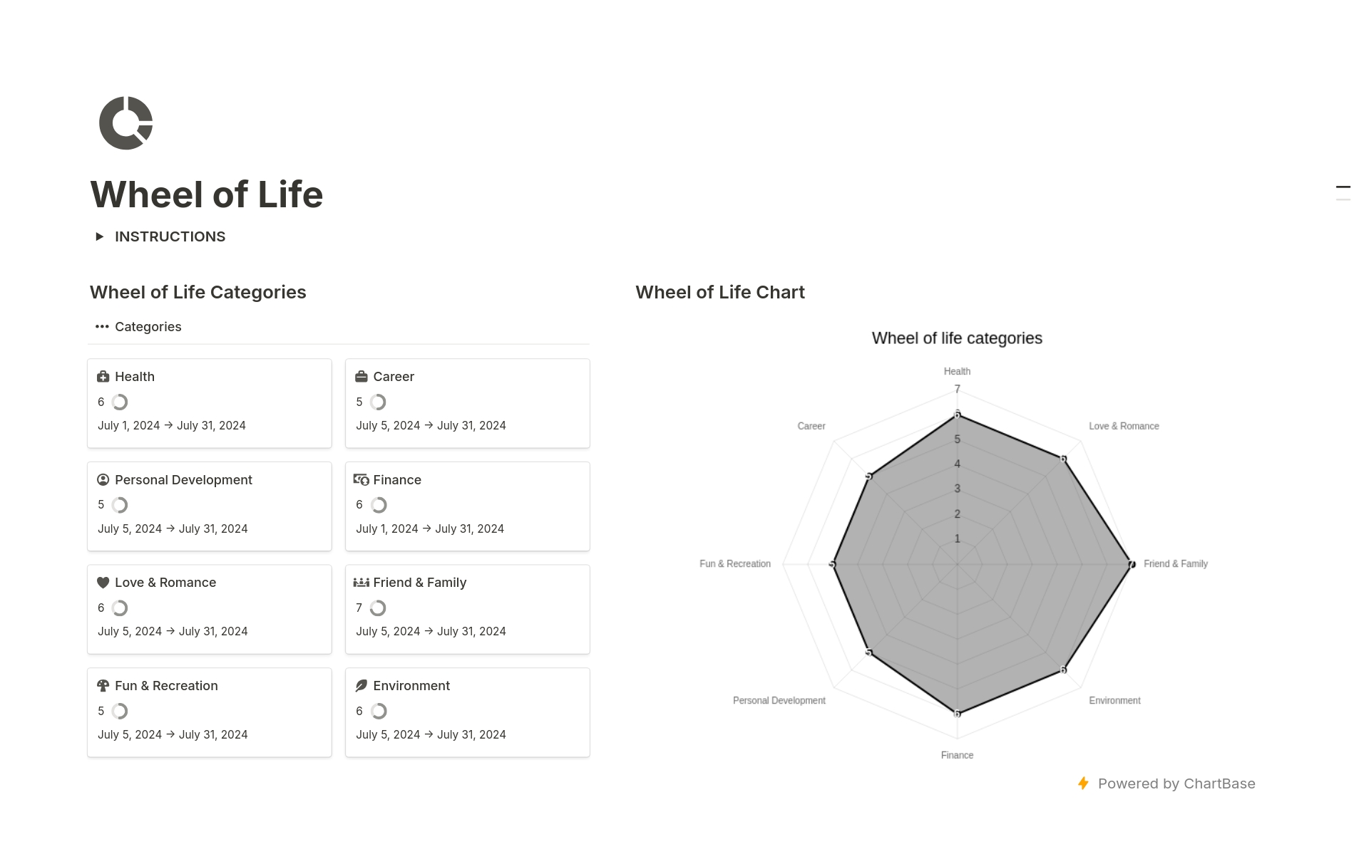This screenshot has height=854, width=1369.
Task: Click the Health progress ring showing 6
Action: point(120,402)
